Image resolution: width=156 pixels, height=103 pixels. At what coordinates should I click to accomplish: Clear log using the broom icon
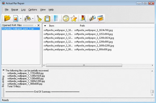pos(39,18)
